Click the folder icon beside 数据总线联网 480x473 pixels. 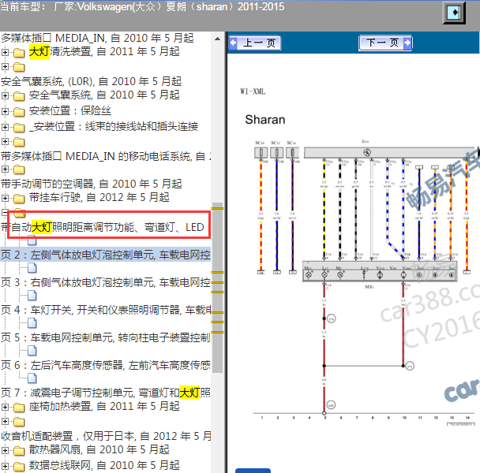pyautogui.click(x=19, y=467)
